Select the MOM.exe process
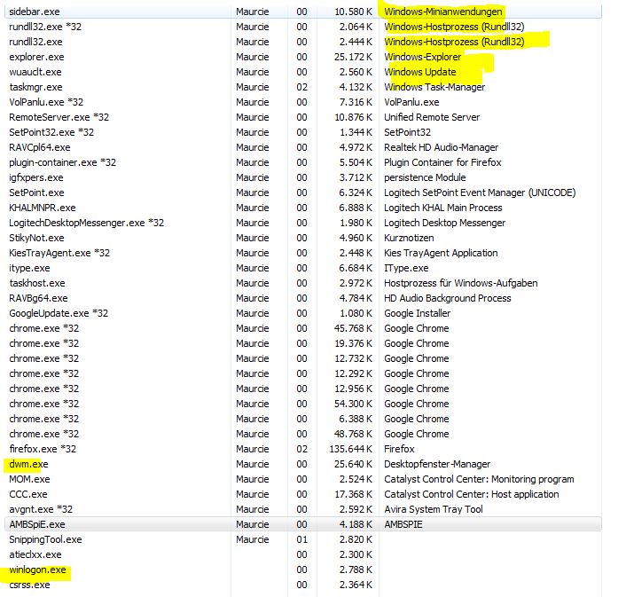Screen dimensions: 626x597 coord(29,479)
